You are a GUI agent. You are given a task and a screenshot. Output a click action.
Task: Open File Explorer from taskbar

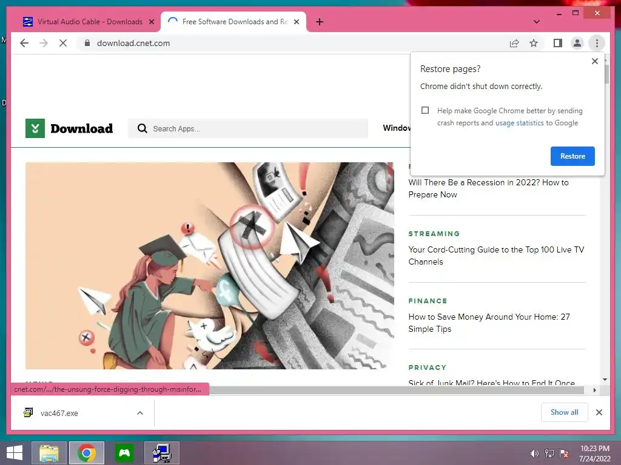tap(49, 453)
